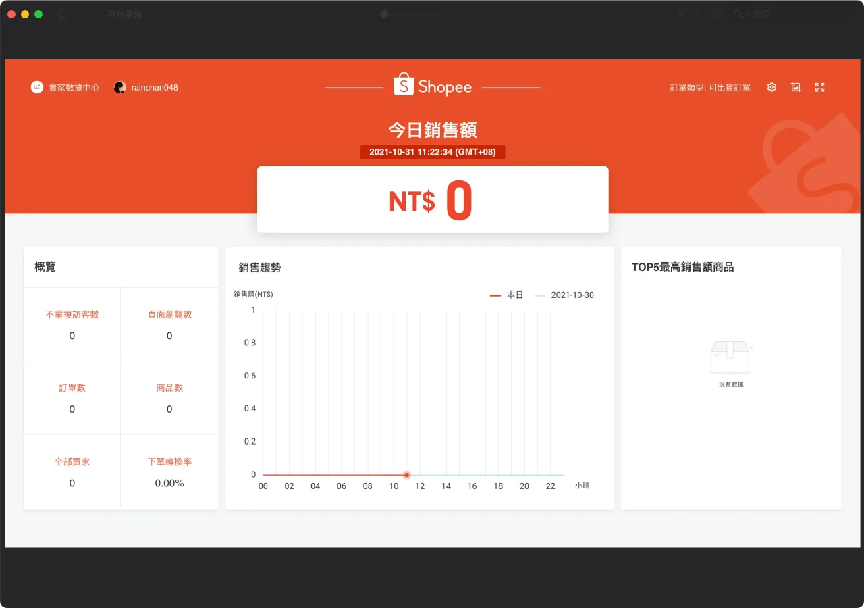Click the search icon in title bar
The width and height of the screenshot is (864, 608).
pos(738,14)
